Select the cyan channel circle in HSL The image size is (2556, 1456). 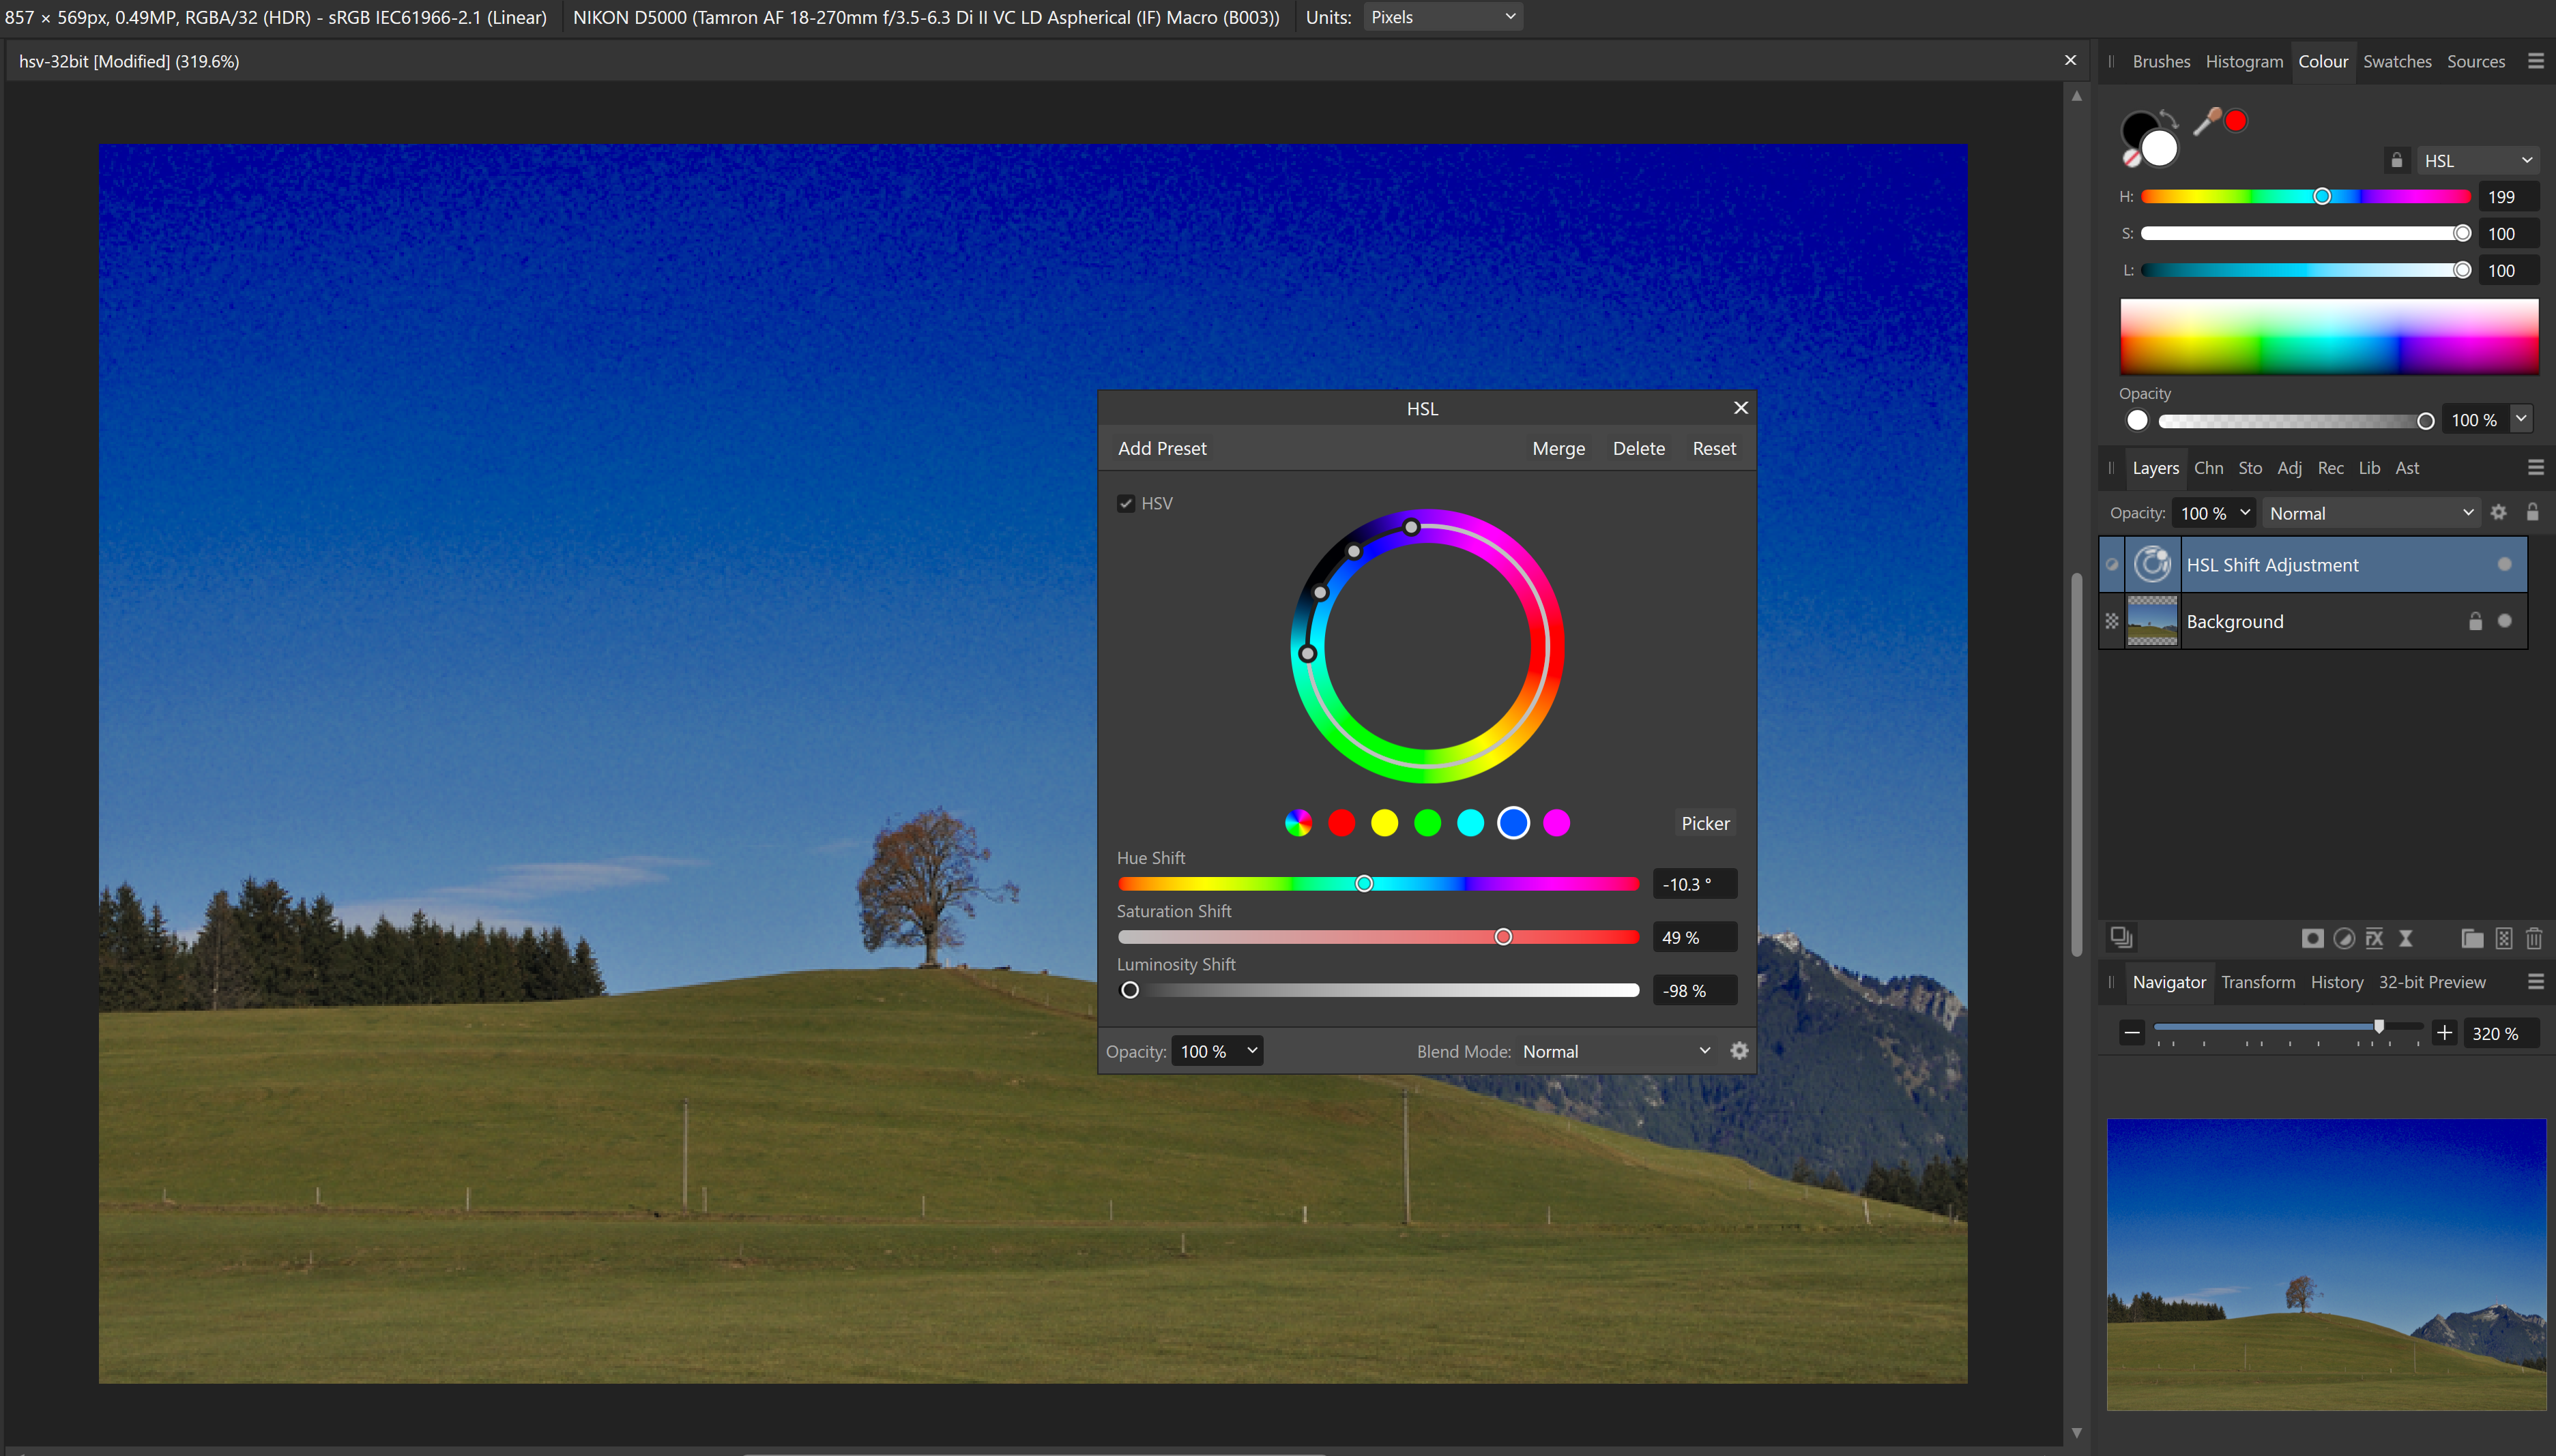coord(1470,822)
